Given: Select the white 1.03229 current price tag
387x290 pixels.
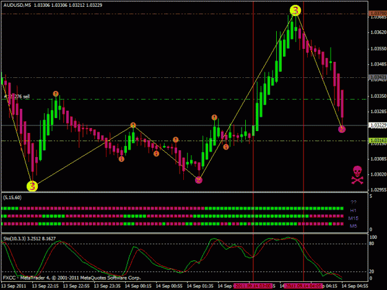Looking at the screenshot, I should 378,125.
